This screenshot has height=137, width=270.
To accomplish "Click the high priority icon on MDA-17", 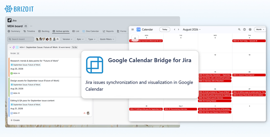I will (85, 113).
